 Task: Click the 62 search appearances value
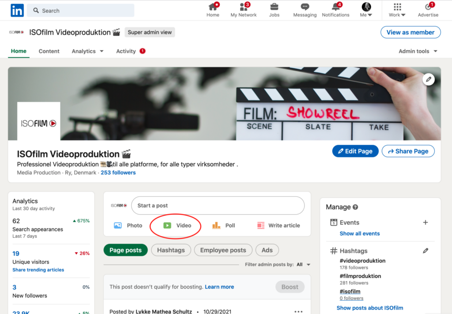point(16,221)
